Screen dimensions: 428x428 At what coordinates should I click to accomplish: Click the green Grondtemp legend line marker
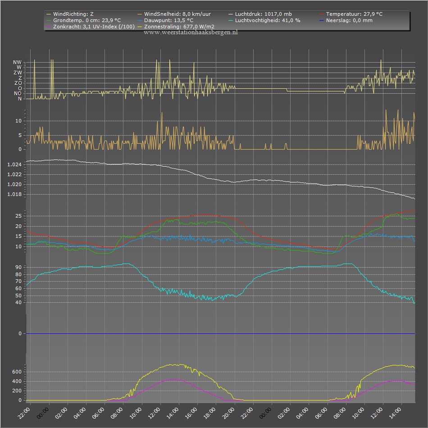coord(49,20)
